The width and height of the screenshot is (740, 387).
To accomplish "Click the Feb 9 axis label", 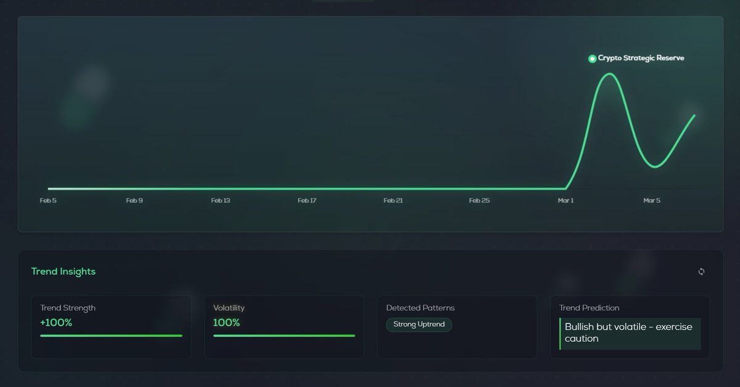I will point(134,201).
